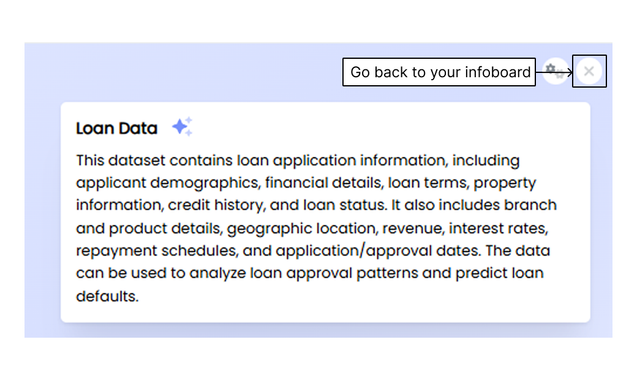Image resolution: width=637 pixels, height=380 pixels.
Task: Click the X to return to infoboard
Action: coord(589,72)
